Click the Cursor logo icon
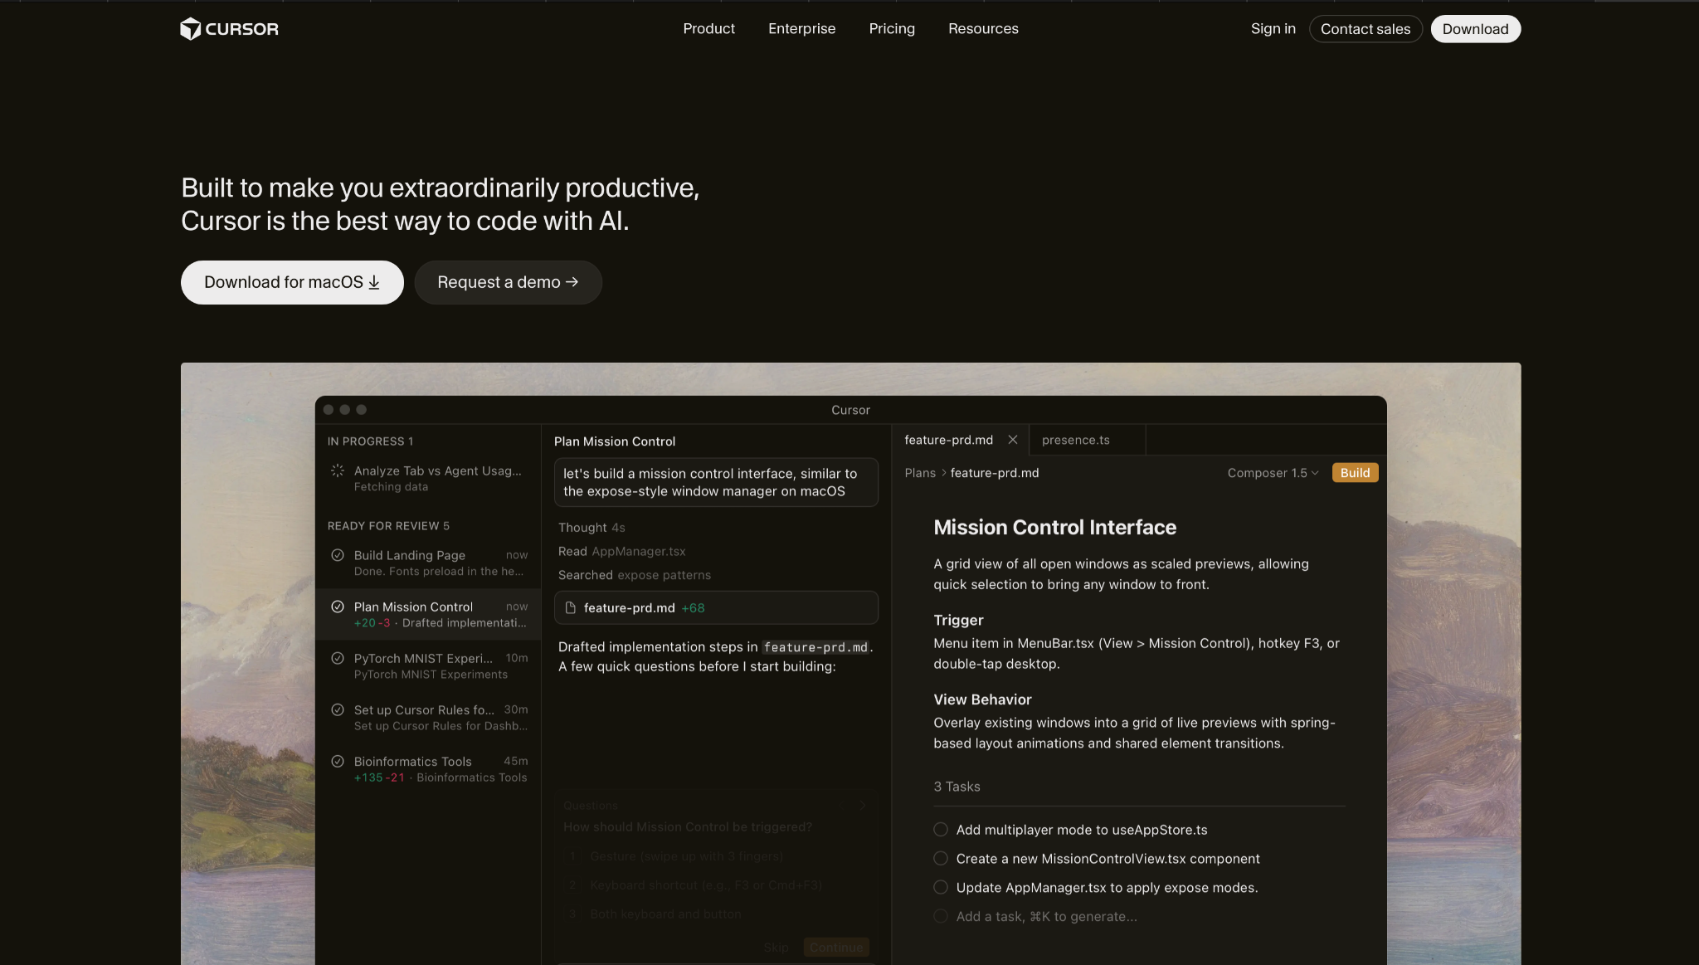Viewport: 1699px width, 965px height. coord(191,29)
